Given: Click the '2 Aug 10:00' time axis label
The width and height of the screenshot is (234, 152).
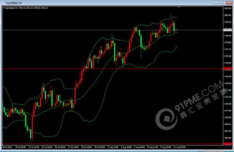Looking at the screenshot, I should 113,147.
